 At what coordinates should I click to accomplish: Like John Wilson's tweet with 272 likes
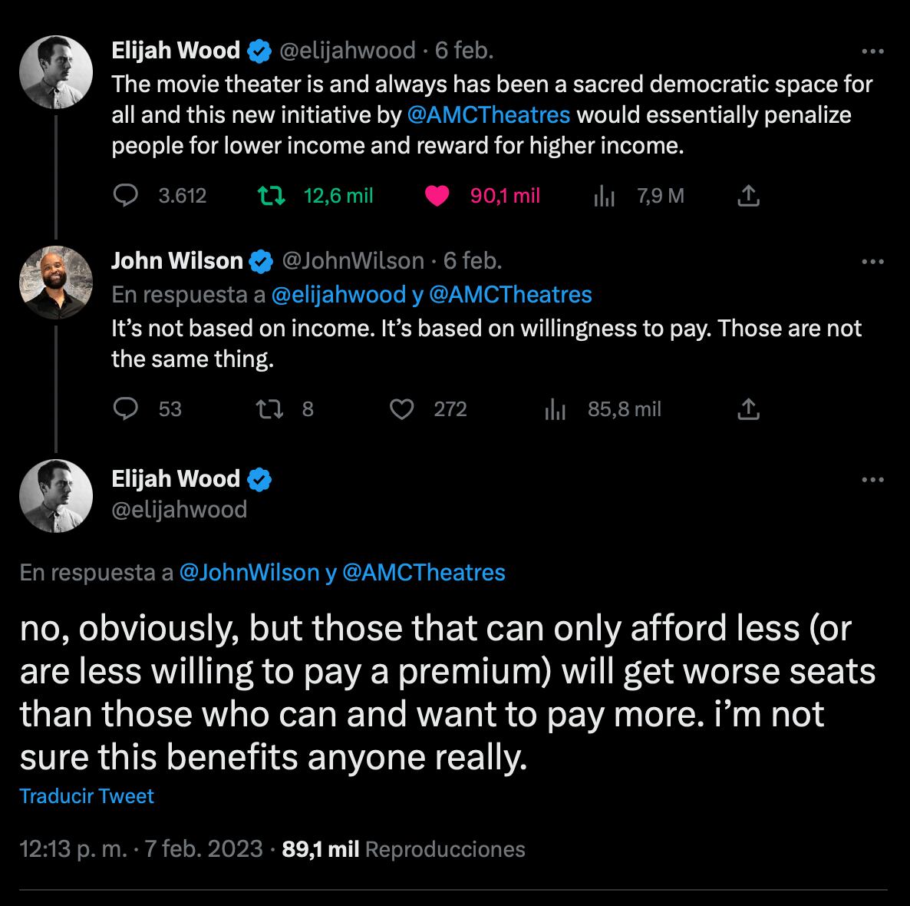click(x=402, y=409)
